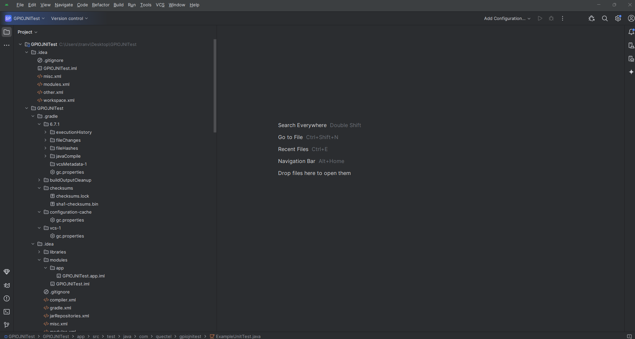Expand the executionHistory folder
635x339 pixels.
46,132
